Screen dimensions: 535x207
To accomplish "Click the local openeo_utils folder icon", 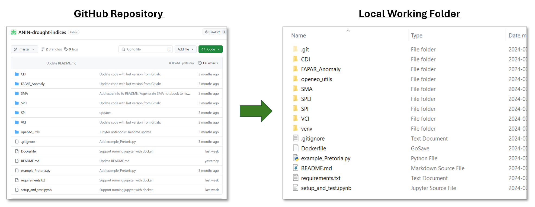I will tap(296, 79).
